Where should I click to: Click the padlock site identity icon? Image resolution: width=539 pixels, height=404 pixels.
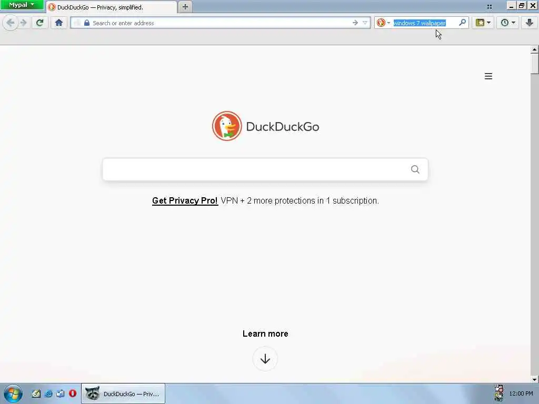pos(87,23)
